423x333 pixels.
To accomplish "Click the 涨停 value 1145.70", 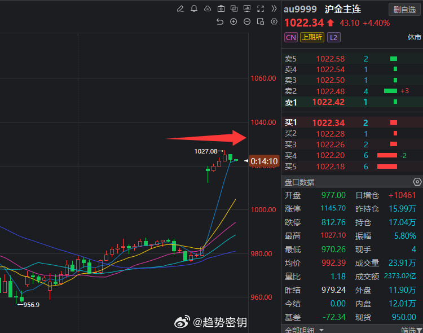I will [333, 208].
